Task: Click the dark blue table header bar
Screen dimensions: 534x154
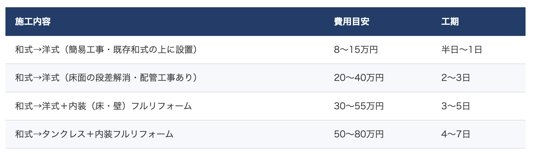Action: (212, 22)
